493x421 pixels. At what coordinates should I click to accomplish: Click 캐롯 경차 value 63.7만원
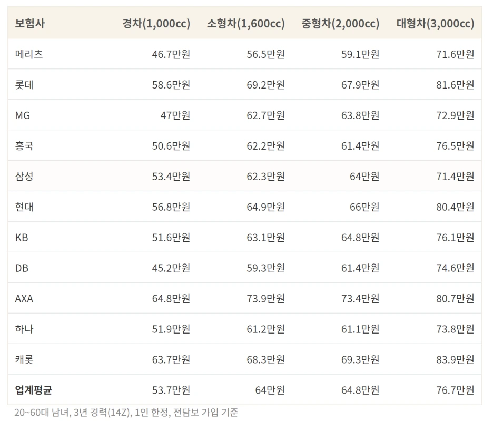[171, 359]
